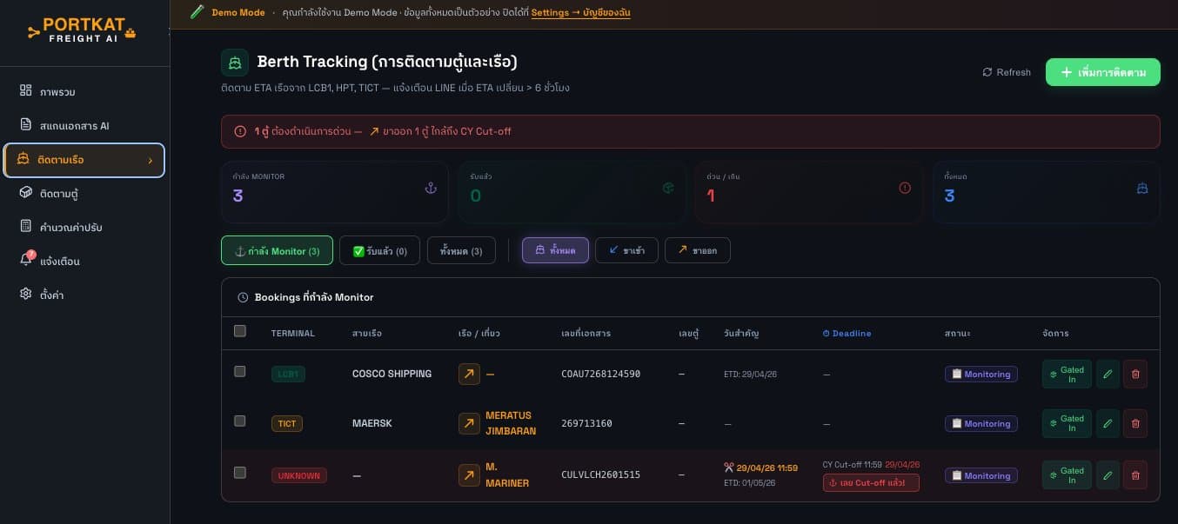Viewport: 1178px width, 524px height.
Task: Click the UNKNOWN terminal badge
Action: pyautogui.click(x=299, y=475)
